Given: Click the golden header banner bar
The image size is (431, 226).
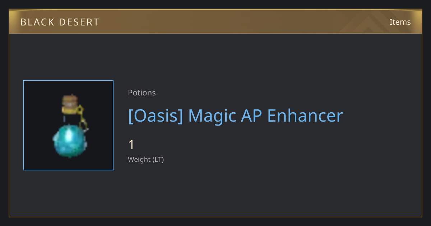Looking at the screenshot, I should point(215,22).
